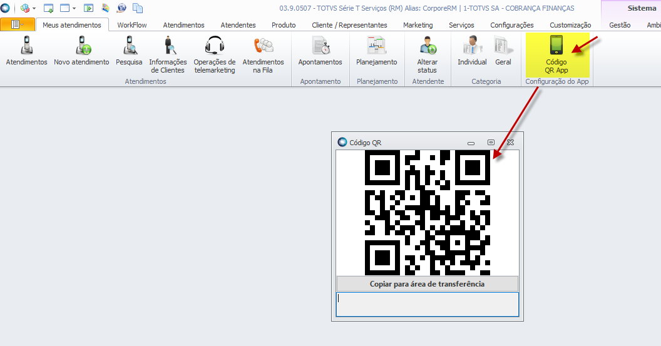The width and height of the screenshot is (661, 346).
Task: Click the 'Código QR' dialog title text
Action: pos(365,143)
